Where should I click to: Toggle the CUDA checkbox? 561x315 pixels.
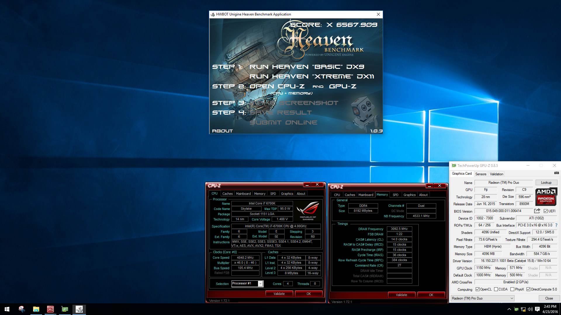coord(496,289)
